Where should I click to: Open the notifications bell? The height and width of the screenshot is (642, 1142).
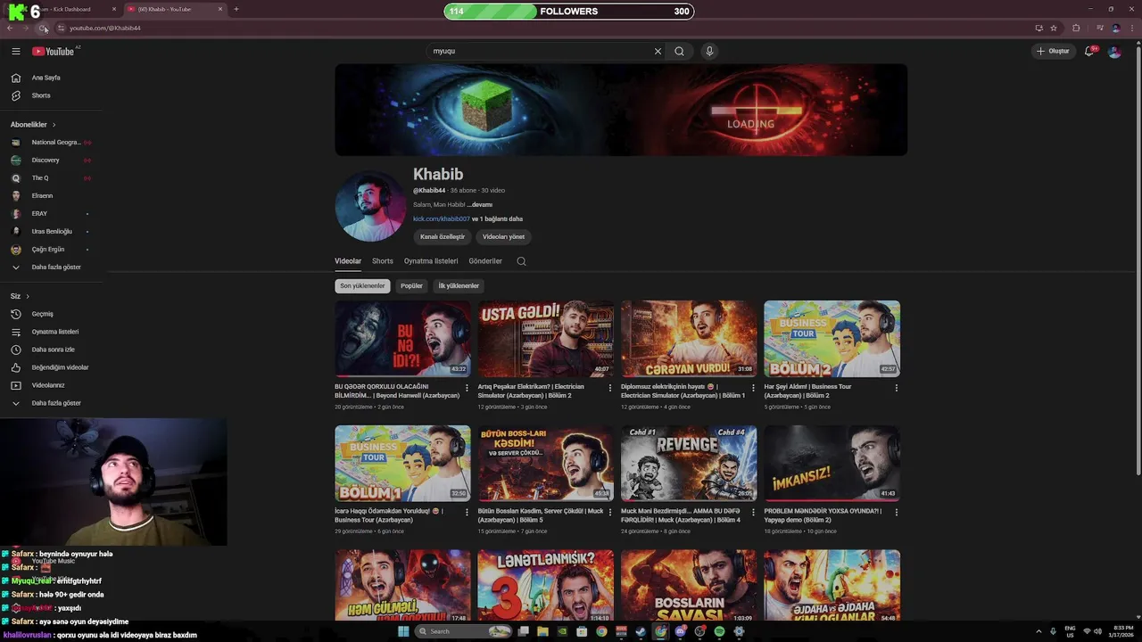(x=1089, y=51)
